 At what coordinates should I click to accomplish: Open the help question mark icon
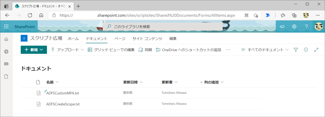tap(306, 27)
